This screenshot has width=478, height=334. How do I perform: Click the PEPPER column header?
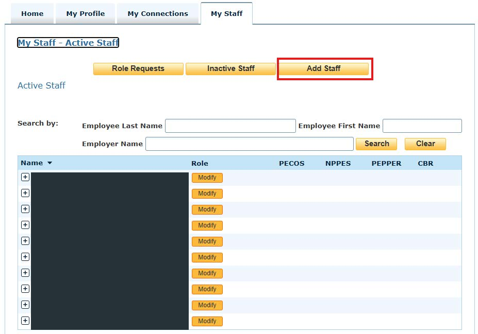pyautogui.click(x=386, y=163)
